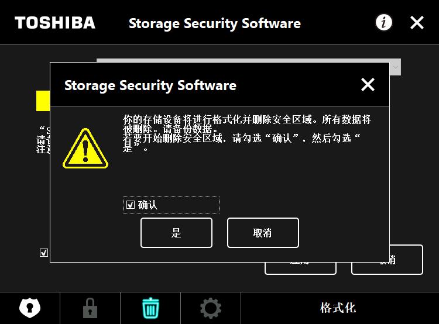Click the TOSHIBA logo
This screenshot has height=324, width=439.
pos(55,23)
